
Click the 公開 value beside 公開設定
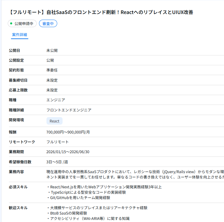[x=50, y=60]
